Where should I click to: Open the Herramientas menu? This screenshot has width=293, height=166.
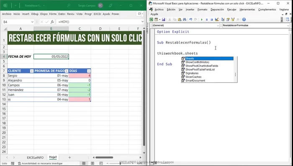(x=247, y=10)
